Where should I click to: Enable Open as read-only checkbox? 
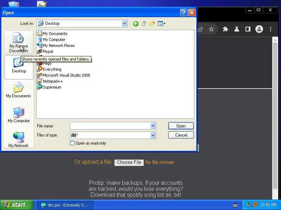(x=72, y=143)
